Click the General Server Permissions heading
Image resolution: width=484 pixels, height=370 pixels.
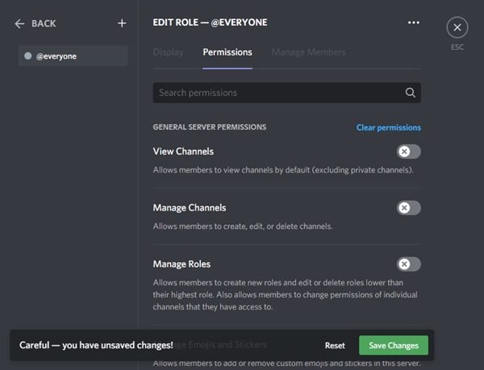click(x=210, y=127)
